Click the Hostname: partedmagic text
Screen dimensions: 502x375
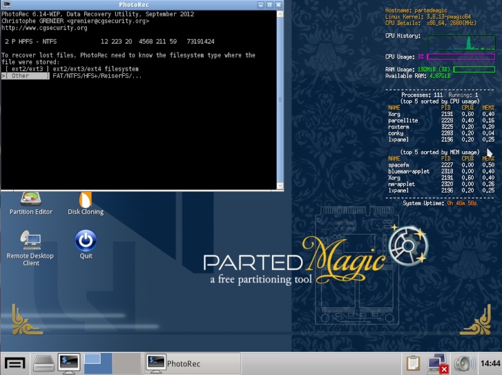coord(416,11)
